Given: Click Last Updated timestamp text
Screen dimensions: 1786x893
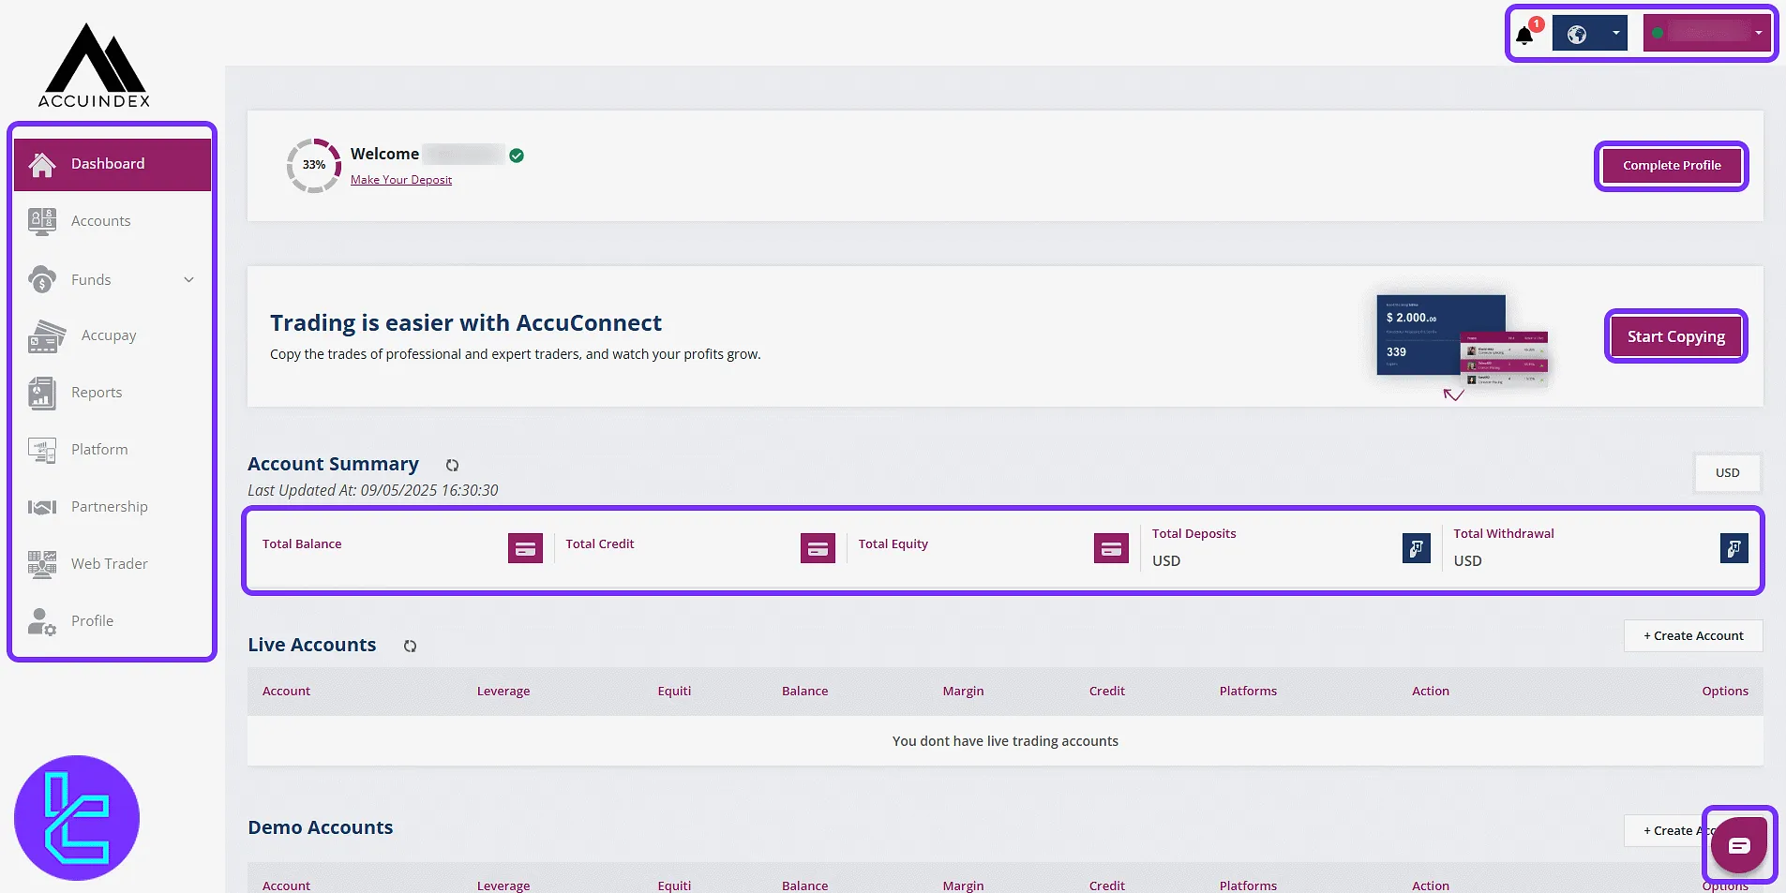Looking at the screenshot, I should click(373, 490).
